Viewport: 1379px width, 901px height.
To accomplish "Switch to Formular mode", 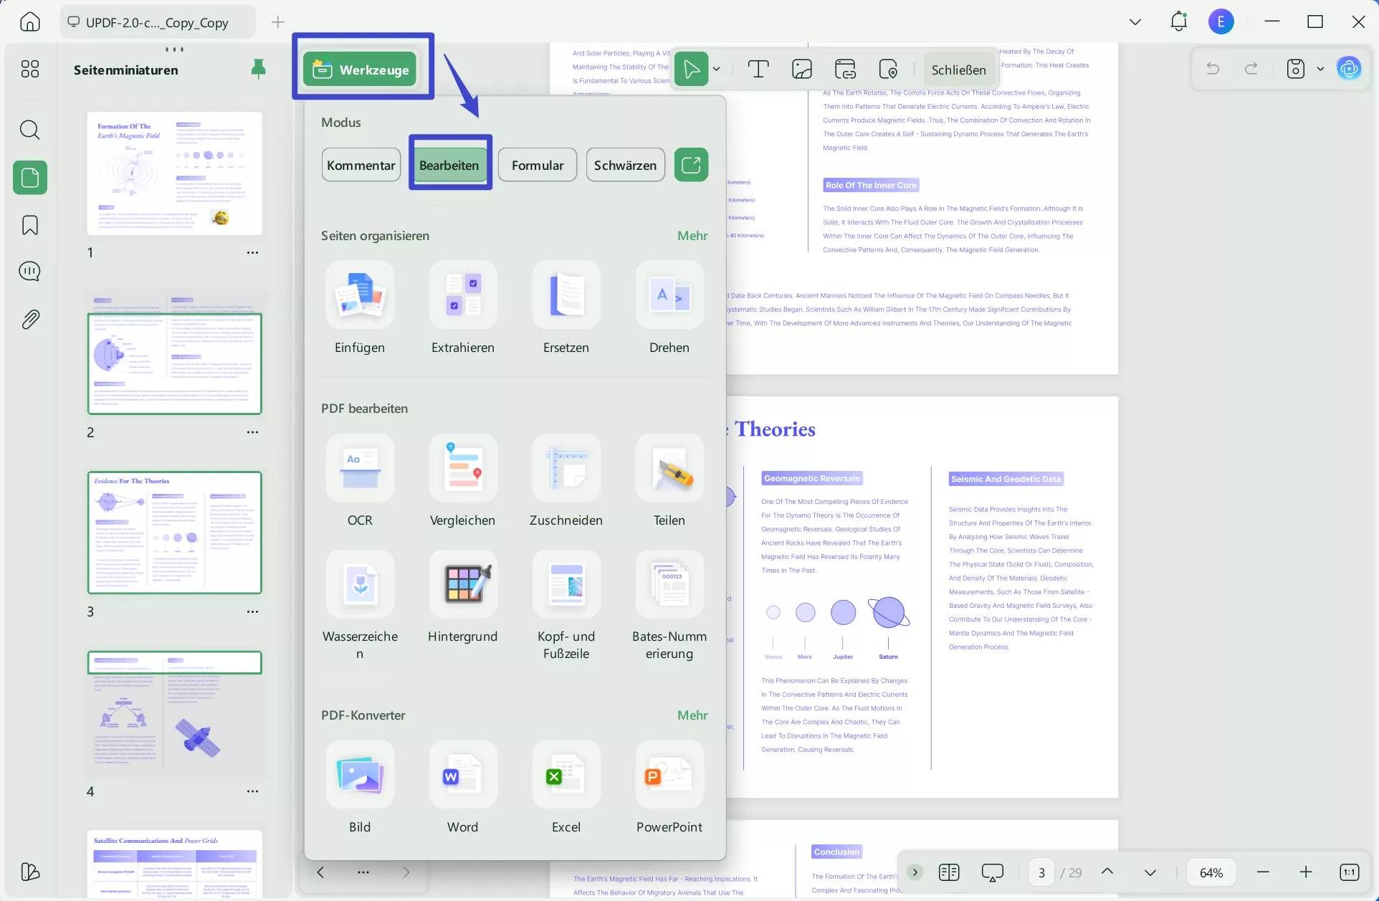I will pyautogui.click(x=537, y=164).
